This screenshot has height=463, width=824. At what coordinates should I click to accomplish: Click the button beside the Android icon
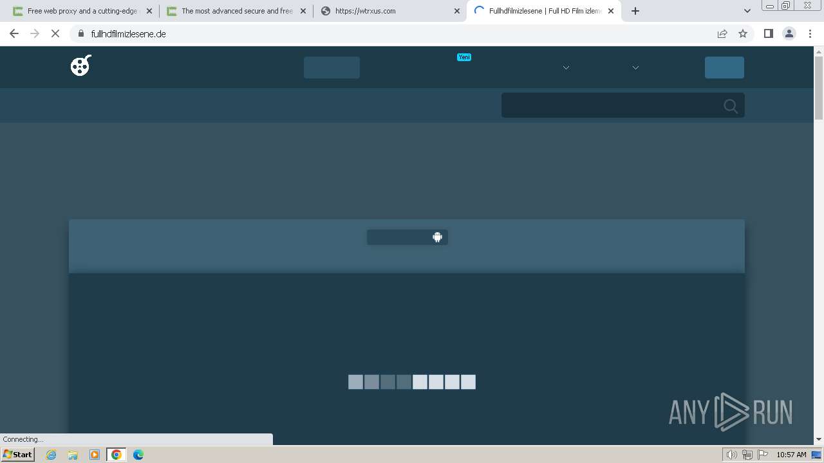point(407,237)
